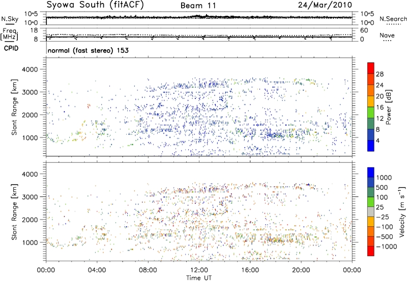
Task: Click the '20:00' time tick label
Action: pyautogui.click(x=301, y=270)
